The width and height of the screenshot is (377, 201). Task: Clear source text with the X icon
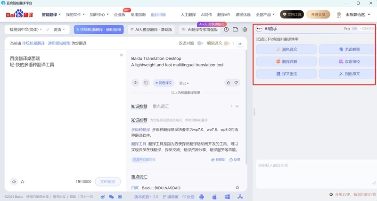point(122,55)
